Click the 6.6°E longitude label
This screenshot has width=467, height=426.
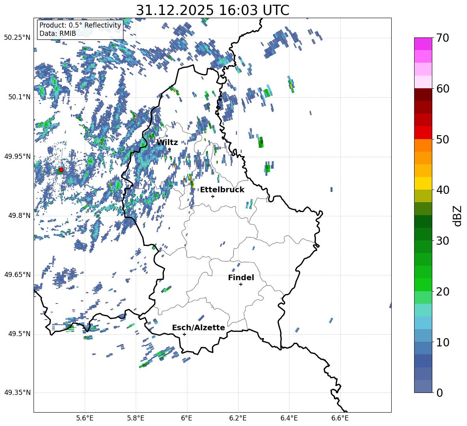(x=340, y=418)
